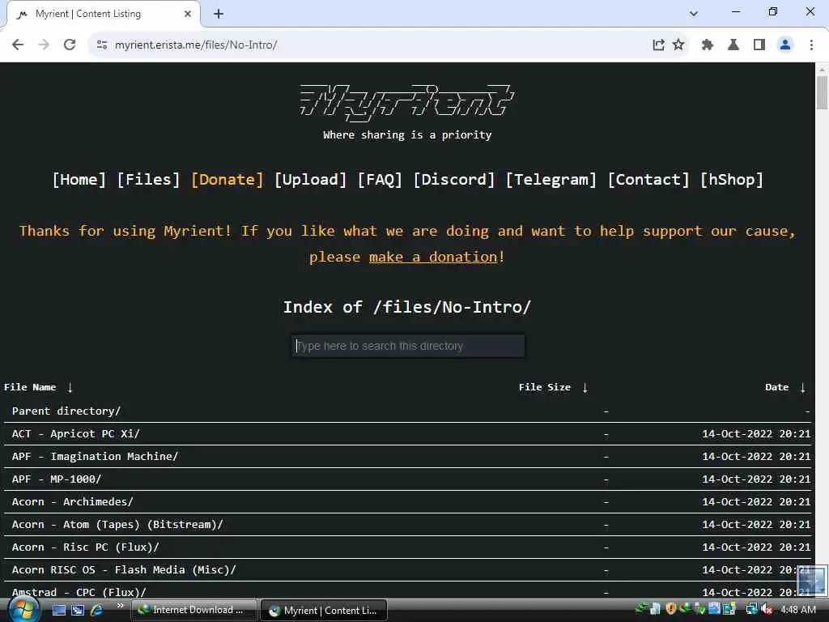Click Myrient Content Listing taskbar button
This screenshot has width=829, height=622.
[324, 611]
